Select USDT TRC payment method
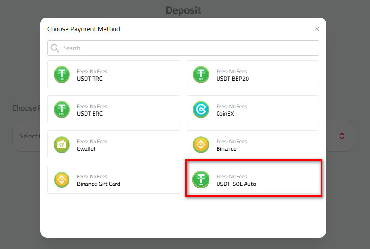Image resolution: width=370 pixels, height=249 pixels. (114, 74)
